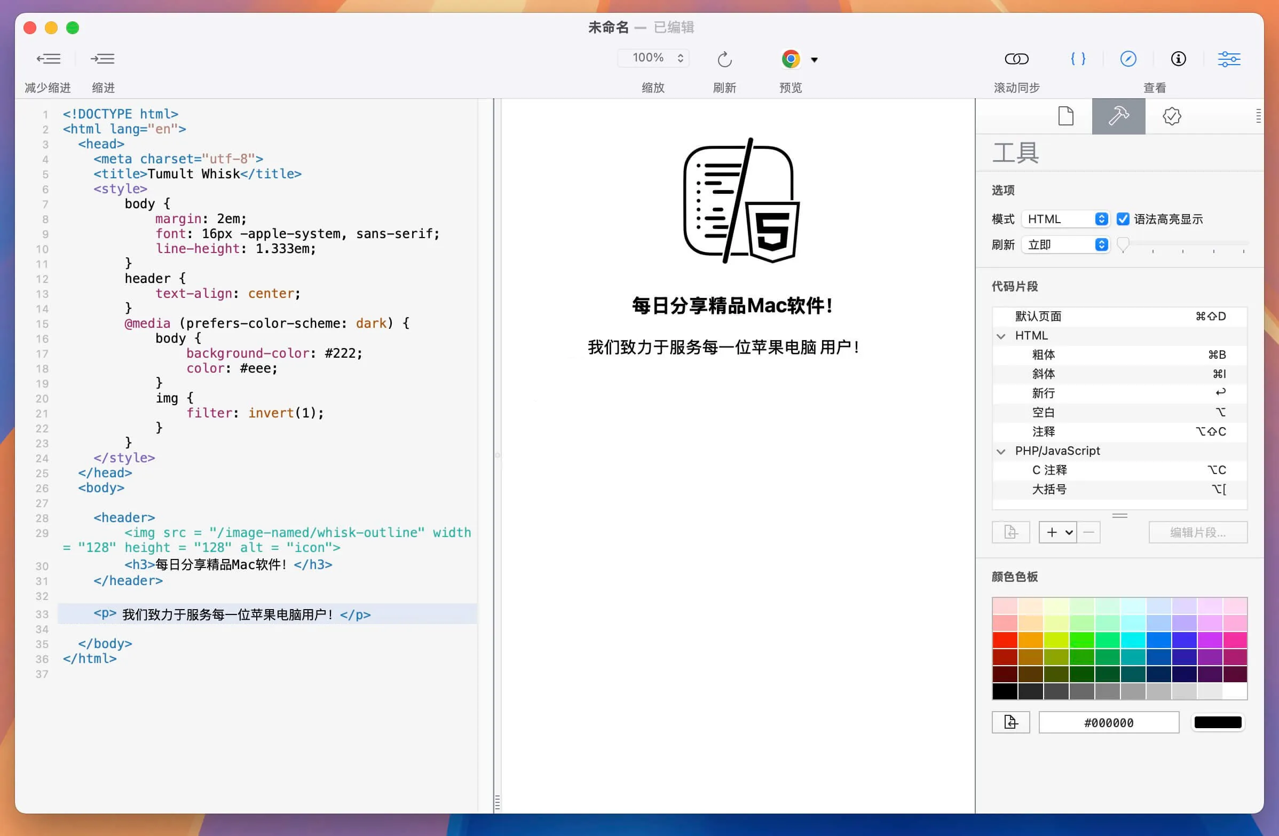Click the refresh preview icon

coord(724,59)
